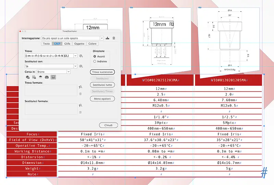The width and height of the screenshot is (274, 185).
Task: Toggle include footnotes icon
Action: 53,77
